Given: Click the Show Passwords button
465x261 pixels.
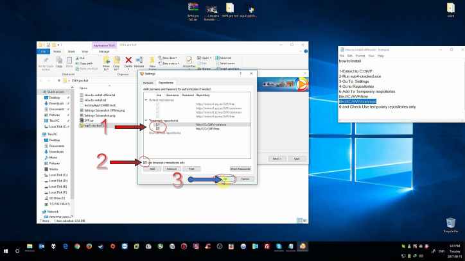Looking at the screenshot, I should [x=240, y=169].
